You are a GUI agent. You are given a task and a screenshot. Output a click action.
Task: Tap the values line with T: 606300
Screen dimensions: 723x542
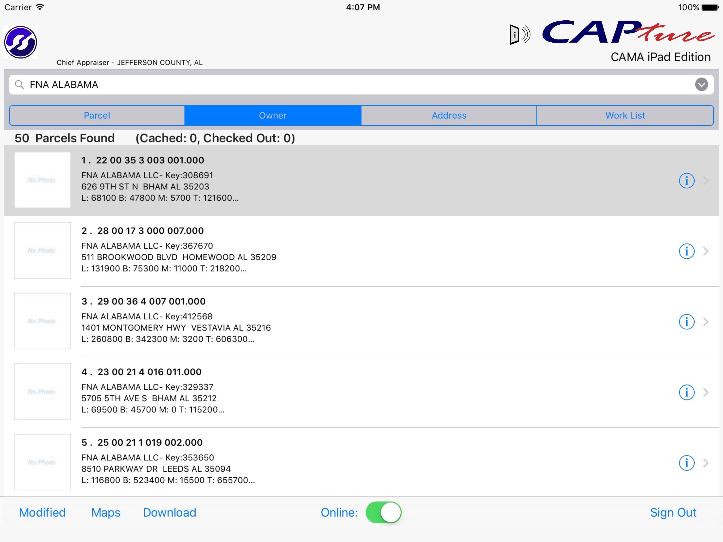click(x=168, y=339)
